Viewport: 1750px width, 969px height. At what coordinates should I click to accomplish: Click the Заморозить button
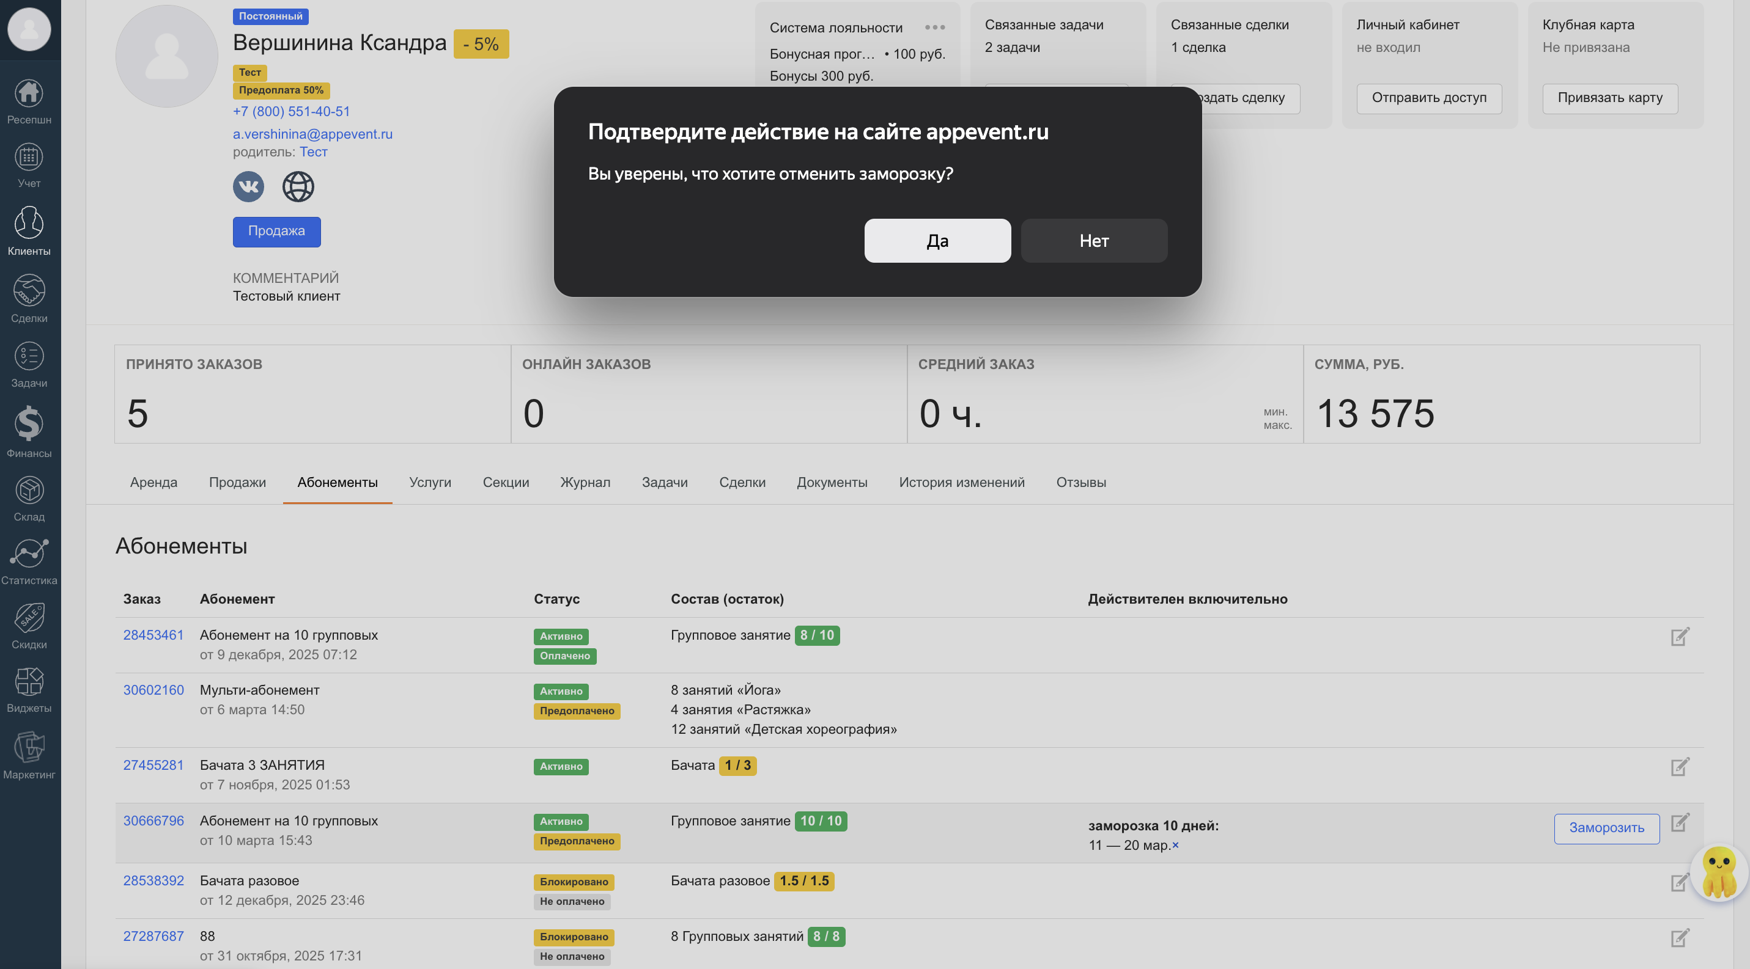1606,828
